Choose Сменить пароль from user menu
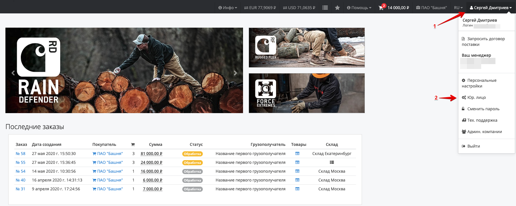The height and width of the screenshot is (206, 516). [483, 109]
